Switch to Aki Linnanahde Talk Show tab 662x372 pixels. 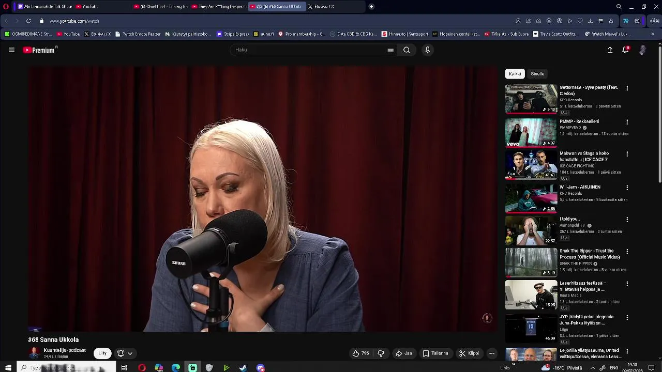(44, 7)
